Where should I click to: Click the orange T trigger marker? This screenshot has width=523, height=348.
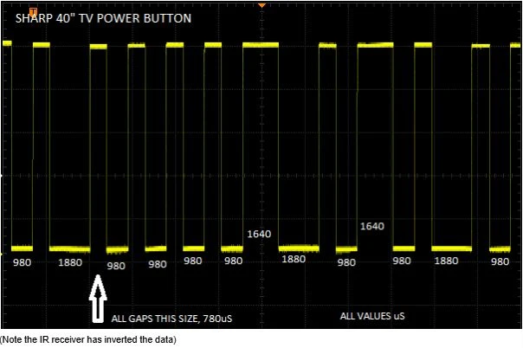[x=33, y=12]
